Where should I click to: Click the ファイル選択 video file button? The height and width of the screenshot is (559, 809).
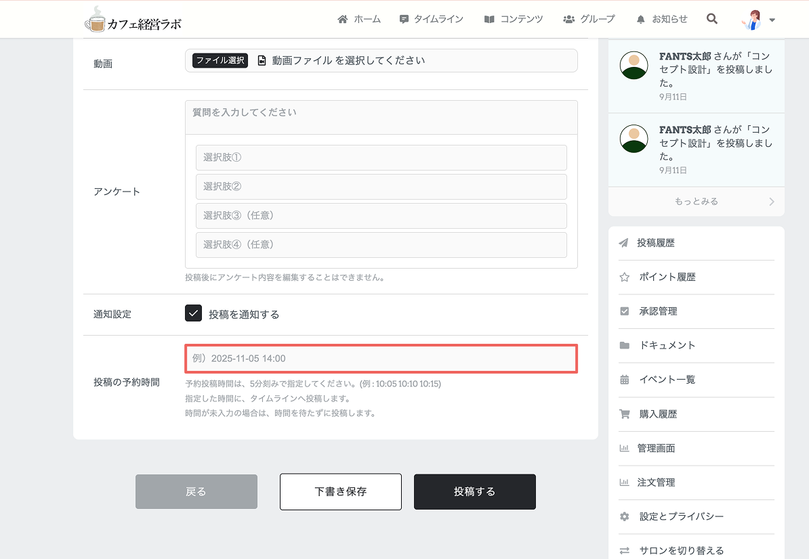point(220,60)
